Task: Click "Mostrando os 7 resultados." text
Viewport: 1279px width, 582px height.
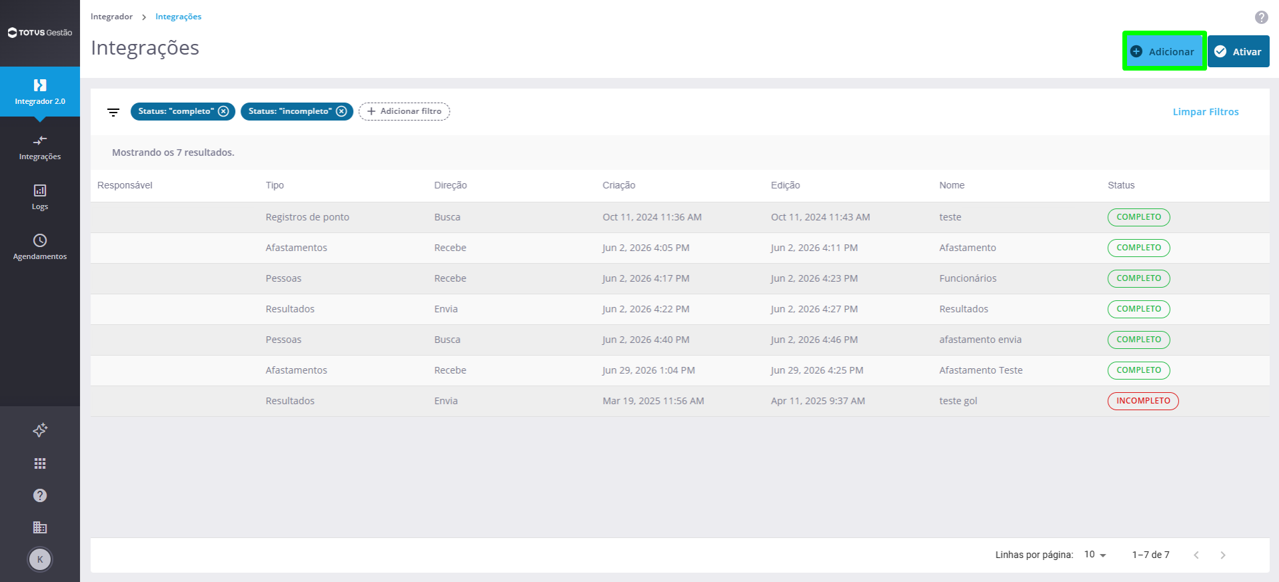Action: pyautogui.click(x=173, y=152)
